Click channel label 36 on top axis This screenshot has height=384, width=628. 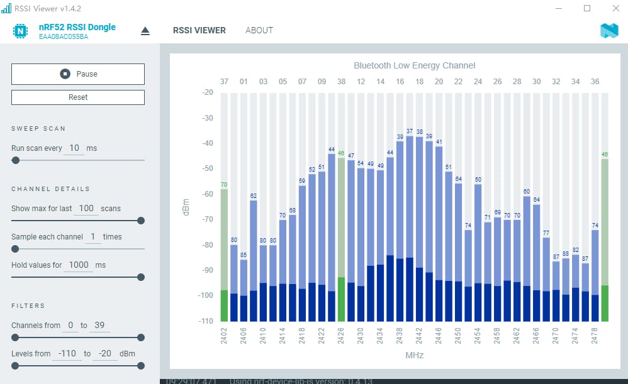(595, 82)
